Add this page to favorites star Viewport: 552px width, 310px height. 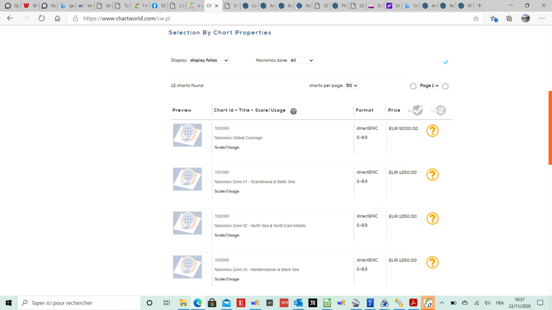475,19
